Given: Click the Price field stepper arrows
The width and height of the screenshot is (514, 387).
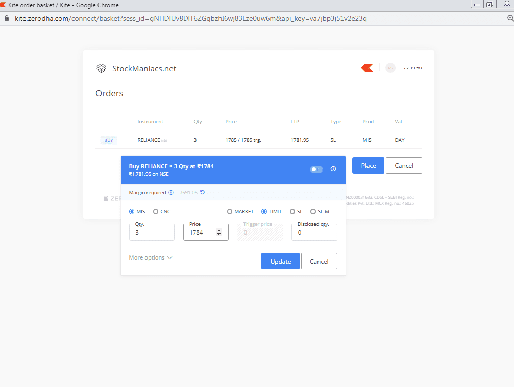Looking at the screenshot, I should pos(219,232).
